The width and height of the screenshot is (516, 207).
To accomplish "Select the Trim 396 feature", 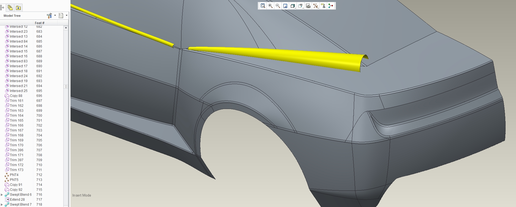I will pyautogui.click(x=17, y=150).
